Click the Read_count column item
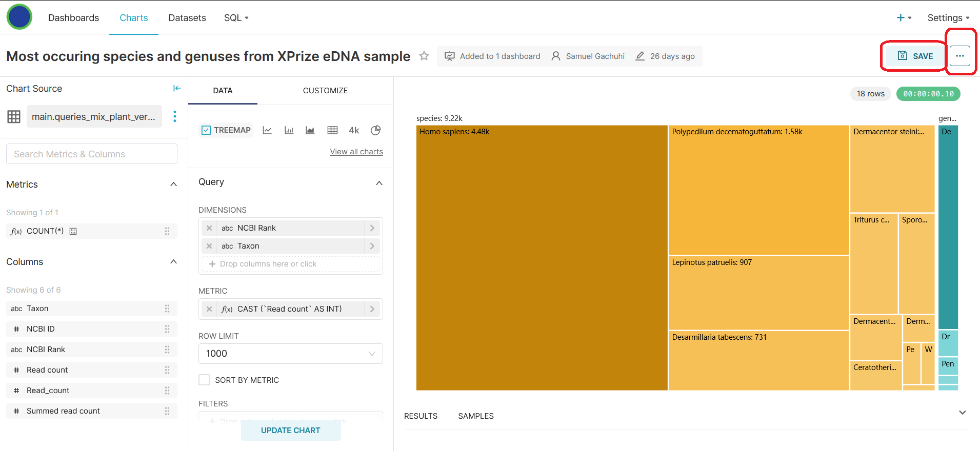This screenshot has height=451, width=980. point(92,391)
